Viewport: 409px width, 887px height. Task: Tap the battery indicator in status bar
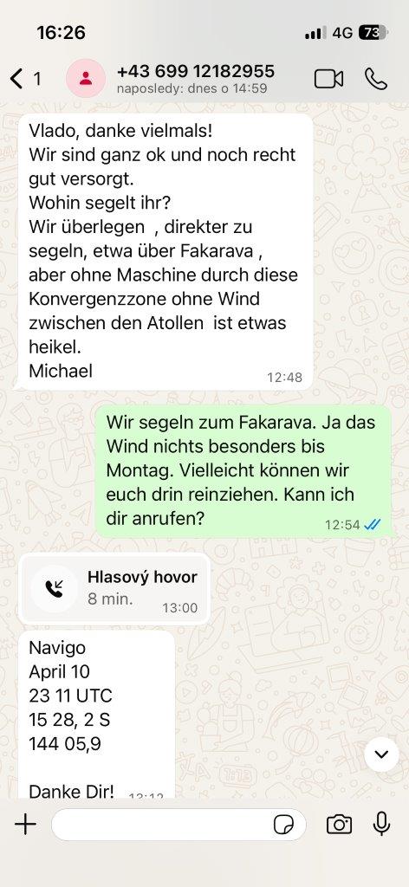(373, 33)
